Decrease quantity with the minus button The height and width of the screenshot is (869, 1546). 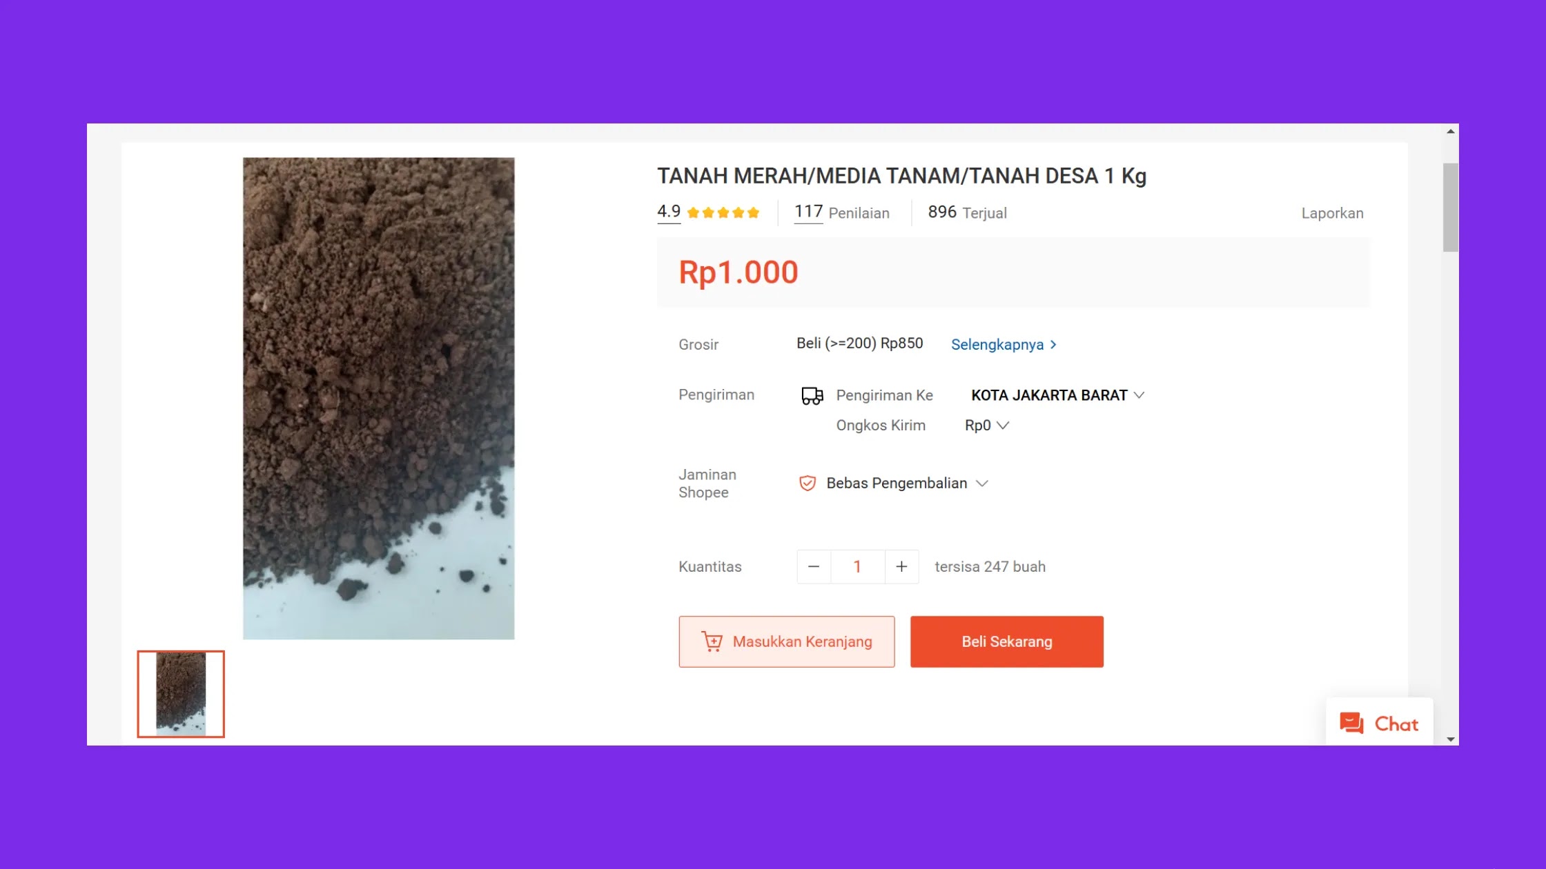(x=814, y=566)
